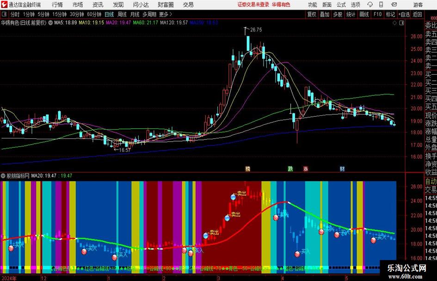Click the 复权 toolbar button
This screenshot has width=437, height=281.
[x=312, y=14]
